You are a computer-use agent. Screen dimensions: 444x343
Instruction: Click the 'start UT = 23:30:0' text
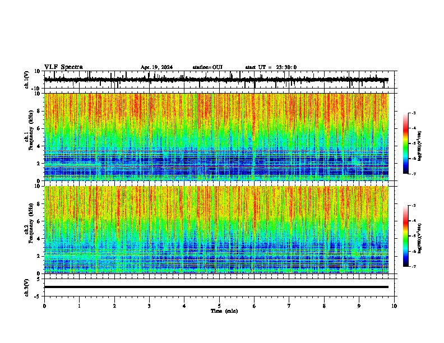(271, 67)
